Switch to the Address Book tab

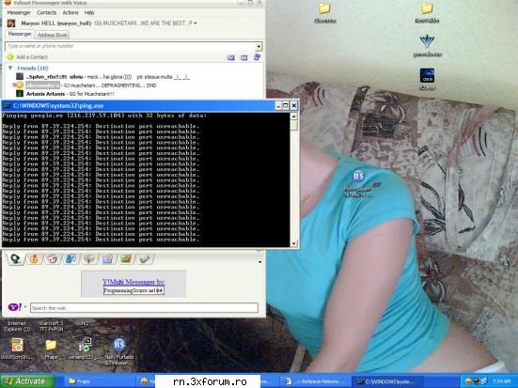[x=52, y=35]
